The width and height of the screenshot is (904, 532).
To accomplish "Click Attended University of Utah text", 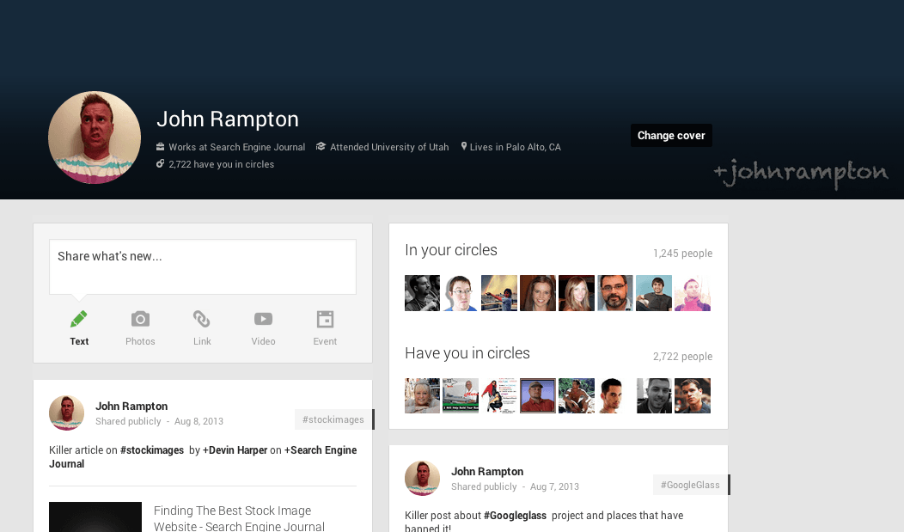I will click(x=389, y=147).
